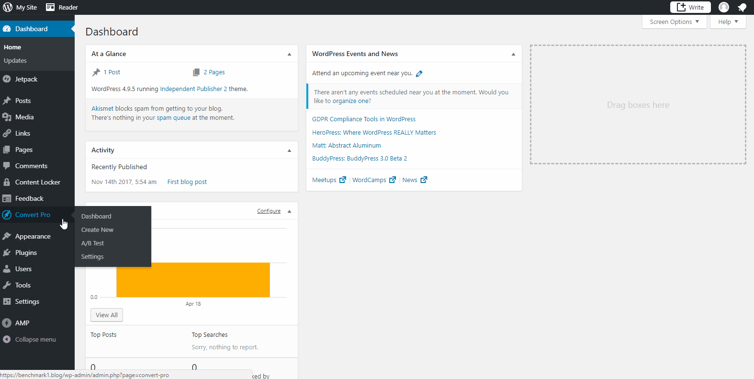Click the user avatar icon
The image size is (754, 379).
(724, 7)
